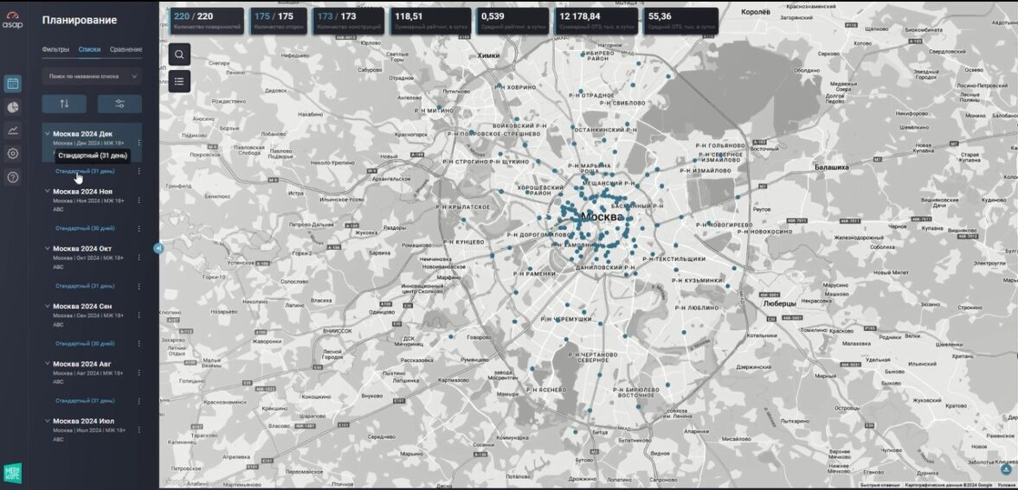Open three-dot menu for Москва 2024 Ноя
The width and height of the screenshot is (1018, 490).
point(139,200)
